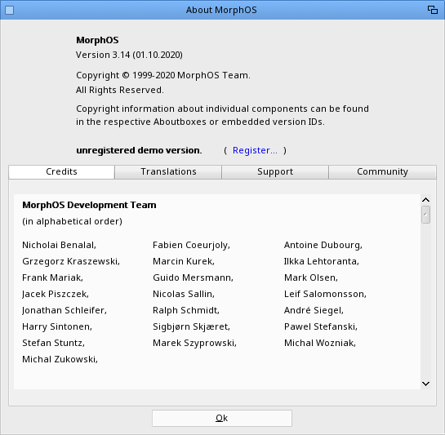Click the bold MorphOS product name
445x435 pixels.
pyautogui.click(x=97, y=40)
